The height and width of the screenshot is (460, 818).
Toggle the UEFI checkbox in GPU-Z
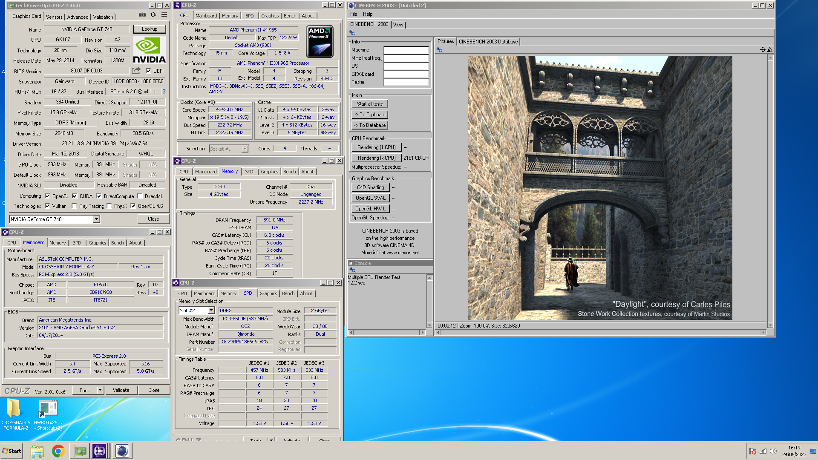pos(148,71)
